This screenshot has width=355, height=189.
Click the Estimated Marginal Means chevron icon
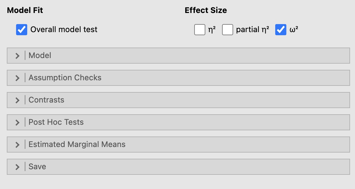18,145
